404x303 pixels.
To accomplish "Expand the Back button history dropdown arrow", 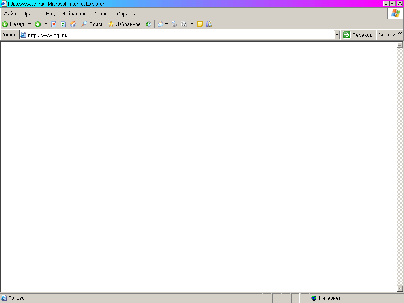I will pyautogui.click(x=30, y=24).
